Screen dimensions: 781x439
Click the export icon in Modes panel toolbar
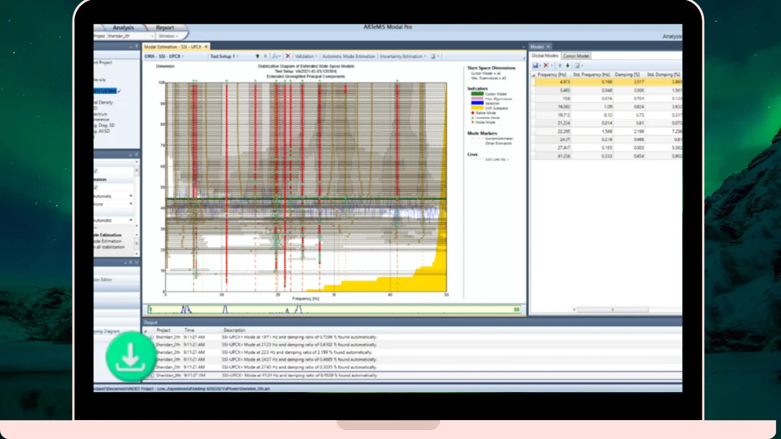pos(577,65)
